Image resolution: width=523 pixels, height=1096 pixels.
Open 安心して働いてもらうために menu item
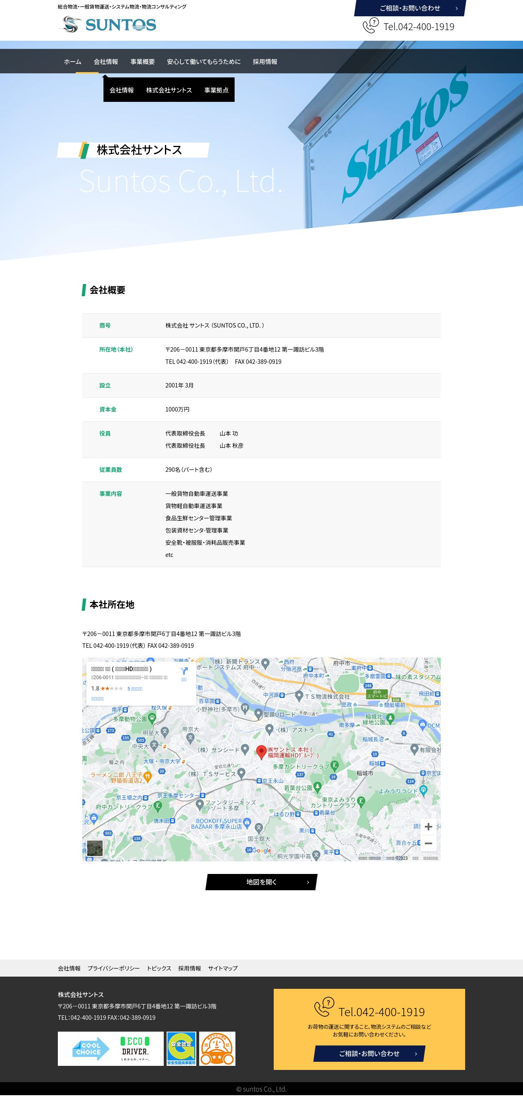204,62
